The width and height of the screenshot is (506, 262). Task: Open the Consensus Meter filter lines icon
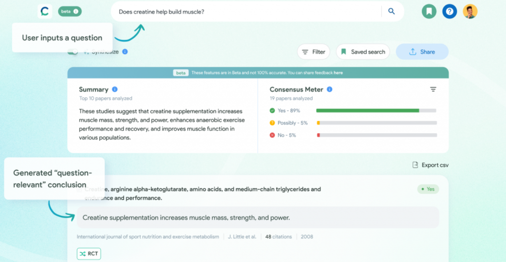coord(433,89)
